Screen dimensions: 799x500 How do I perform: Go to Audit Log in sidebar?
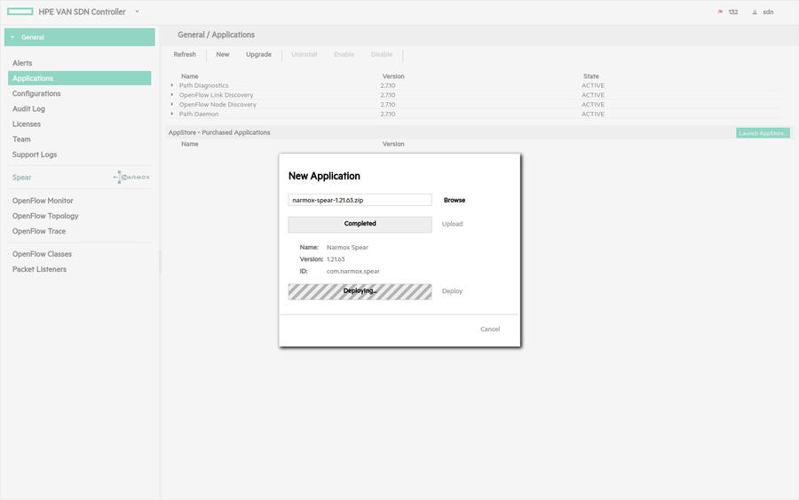click(28, 109)
